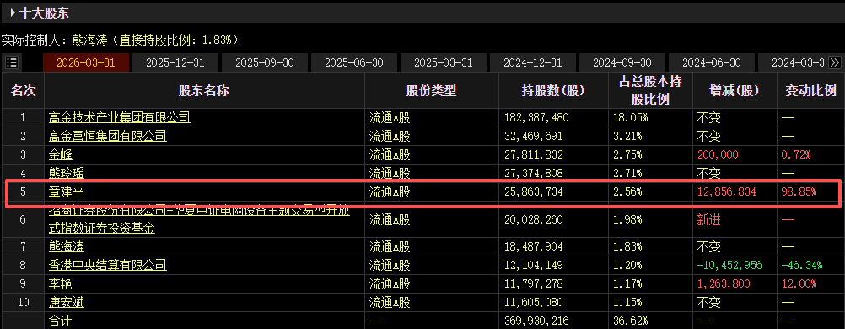Open the 招商证券 华夏中证电网设备 fund link
The height and width of the screenshot is (329, 845).
tap(199, 219)
